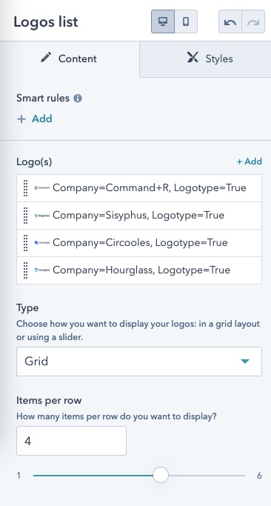Open the Styles tab

[205, 59]
